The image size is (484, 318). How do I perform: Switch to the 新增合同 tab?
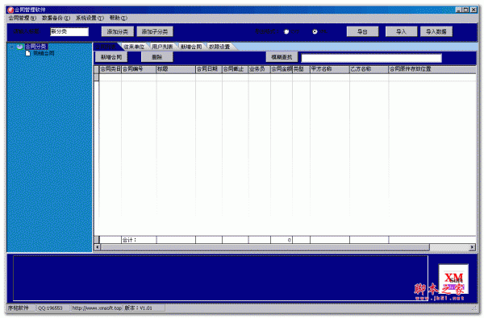click(x=191, y=47)
